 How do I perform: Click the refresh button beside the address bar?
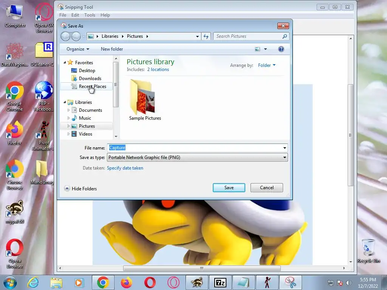click(x=206, y=36)
